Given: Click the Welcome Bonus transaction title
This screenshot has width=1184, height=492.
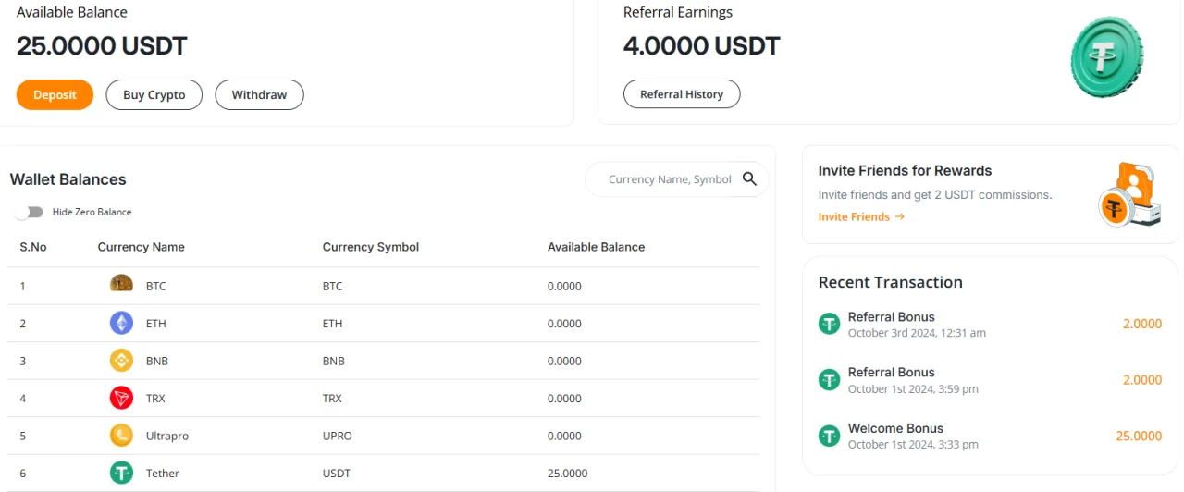Looking at the screenshot, I should pyautogui.click(x=895, y=428).
